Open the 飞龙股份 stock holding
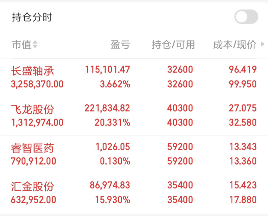268x216 pixels. point(134,116)
